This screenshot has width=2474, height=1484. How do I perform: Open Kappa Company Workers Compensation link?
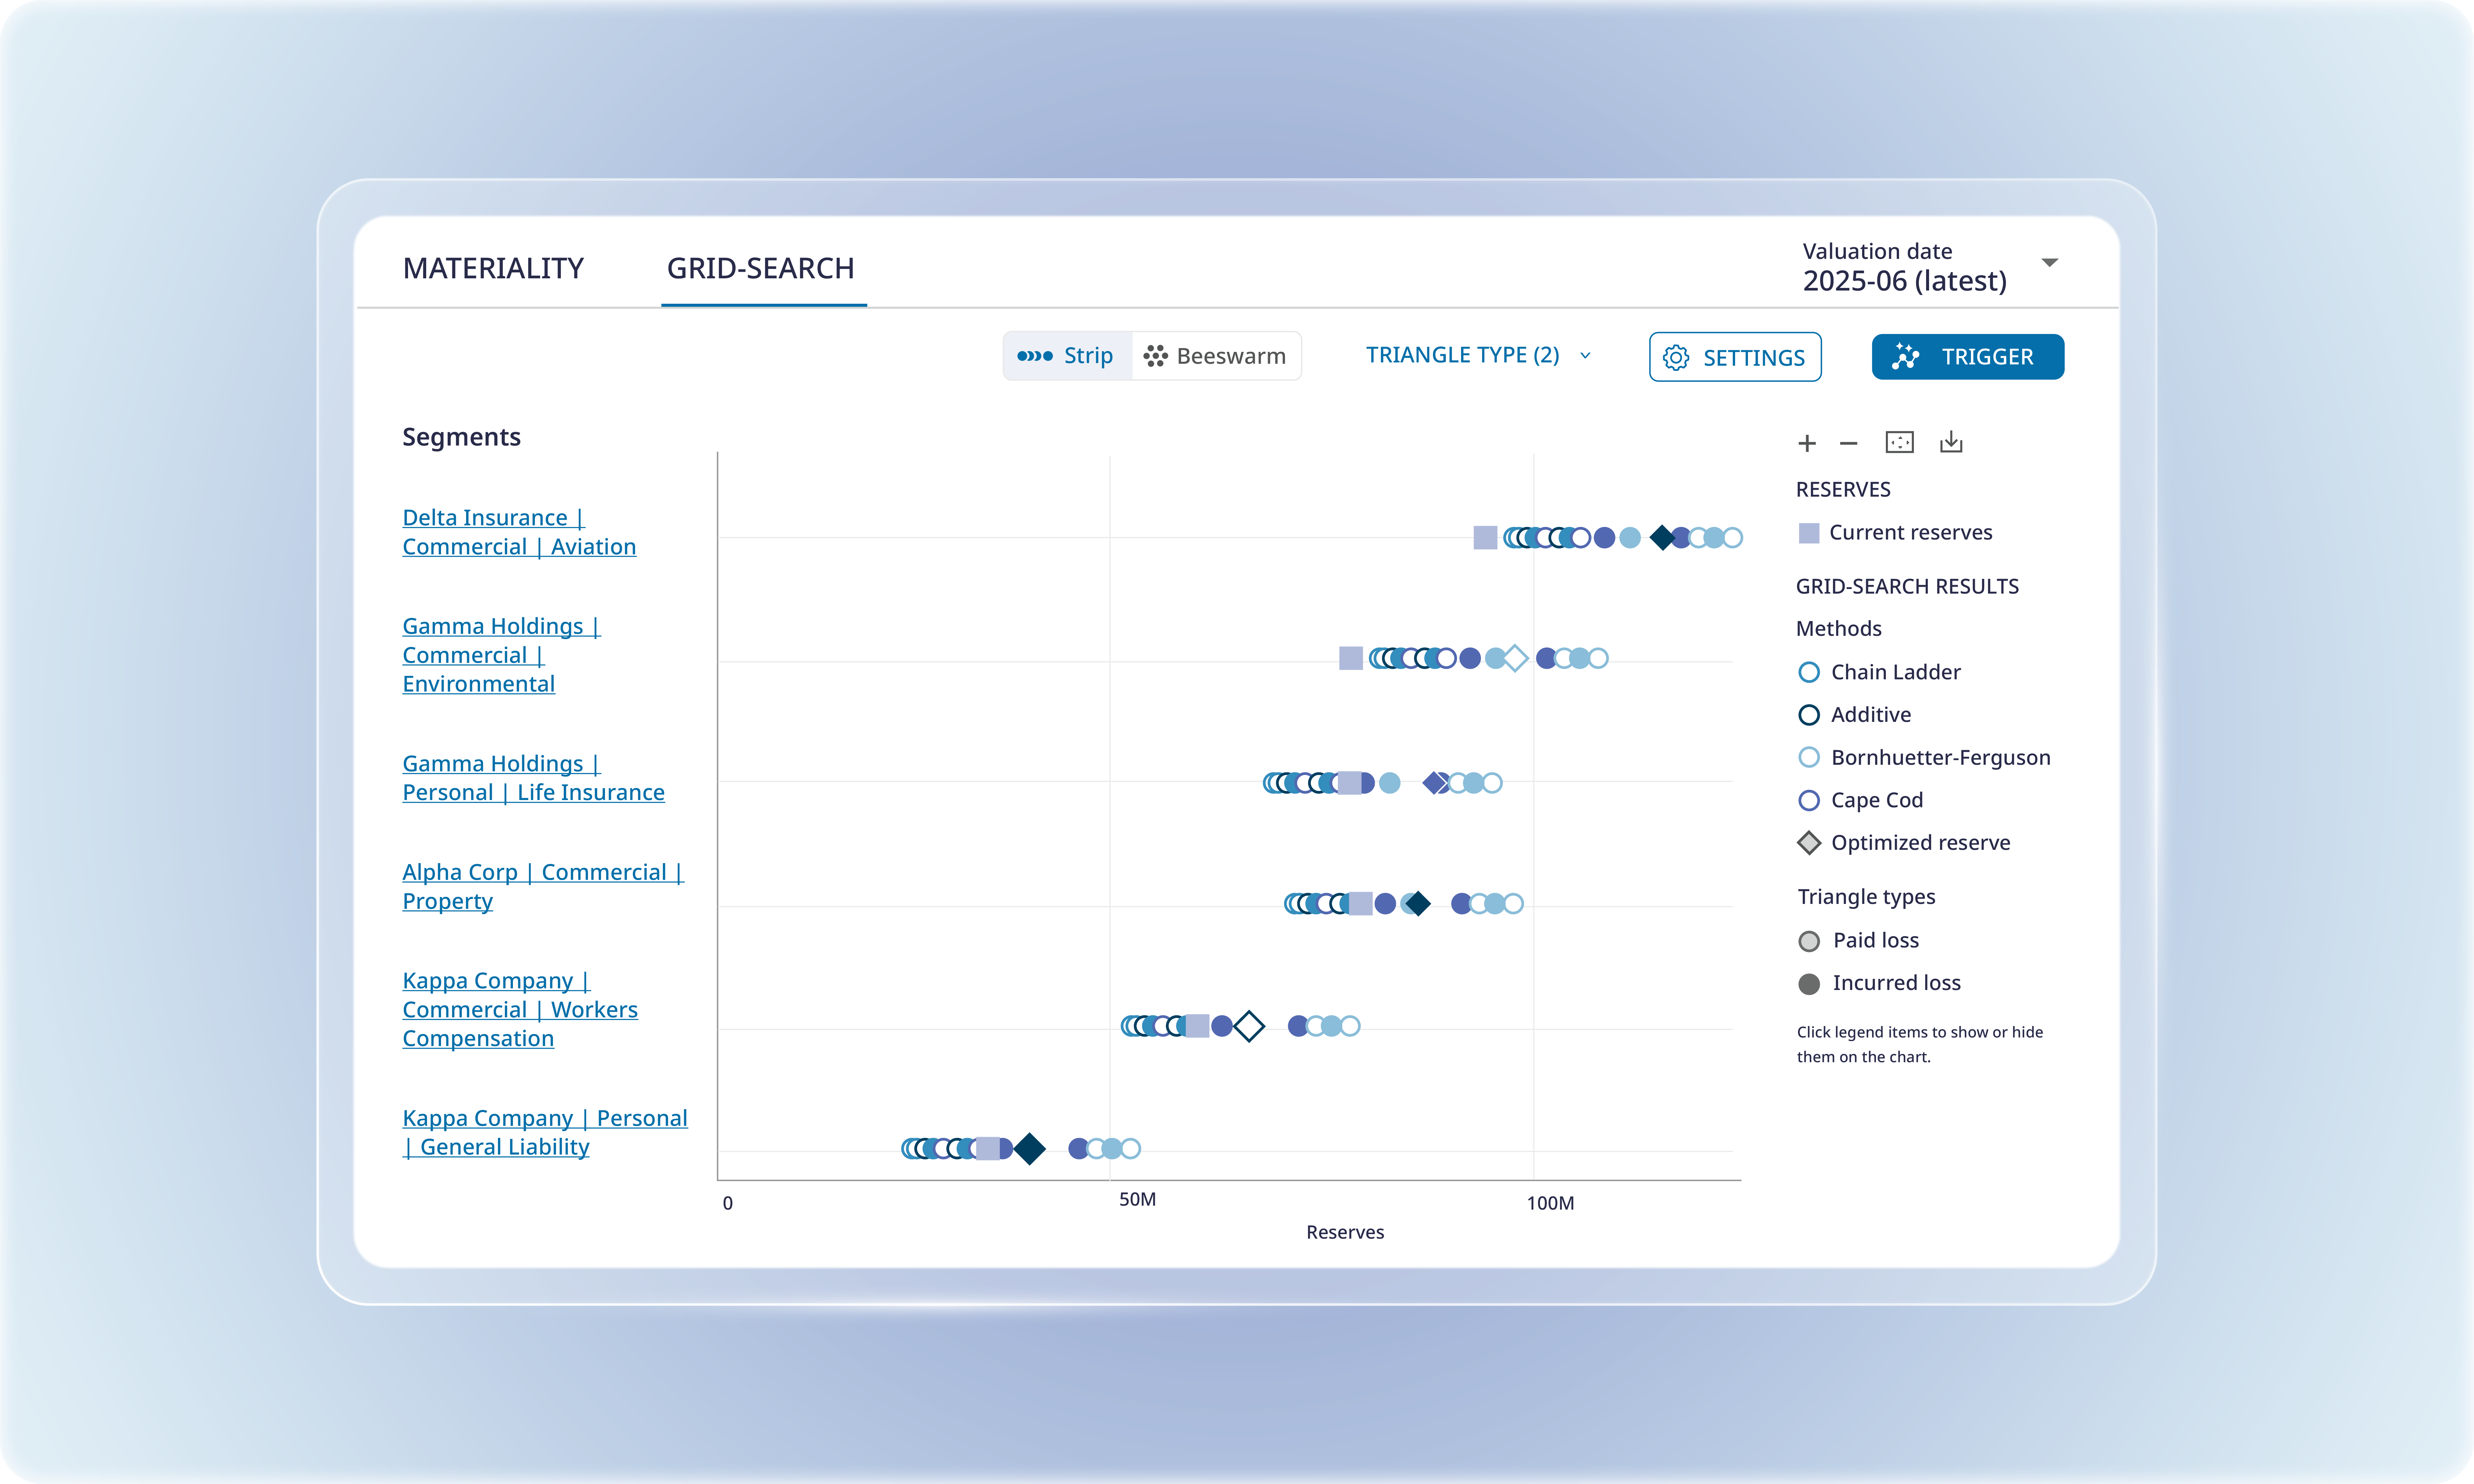(520, 1010)
